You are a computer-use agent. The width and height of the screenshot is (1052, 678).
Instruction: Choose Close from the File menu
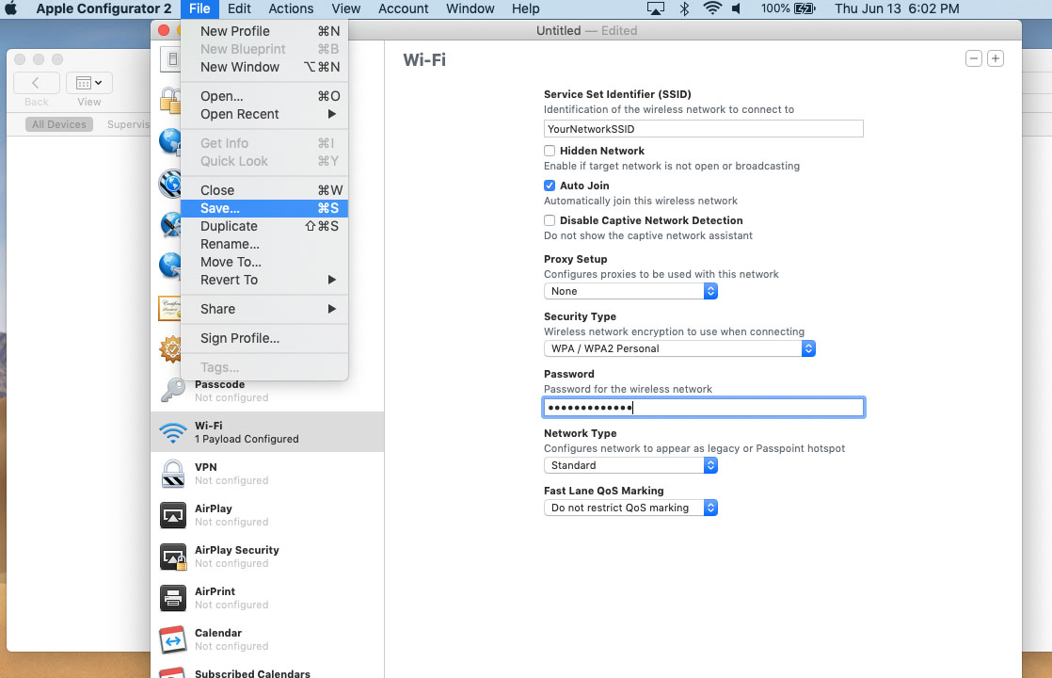pyautogui.click(x=264, y=190)
